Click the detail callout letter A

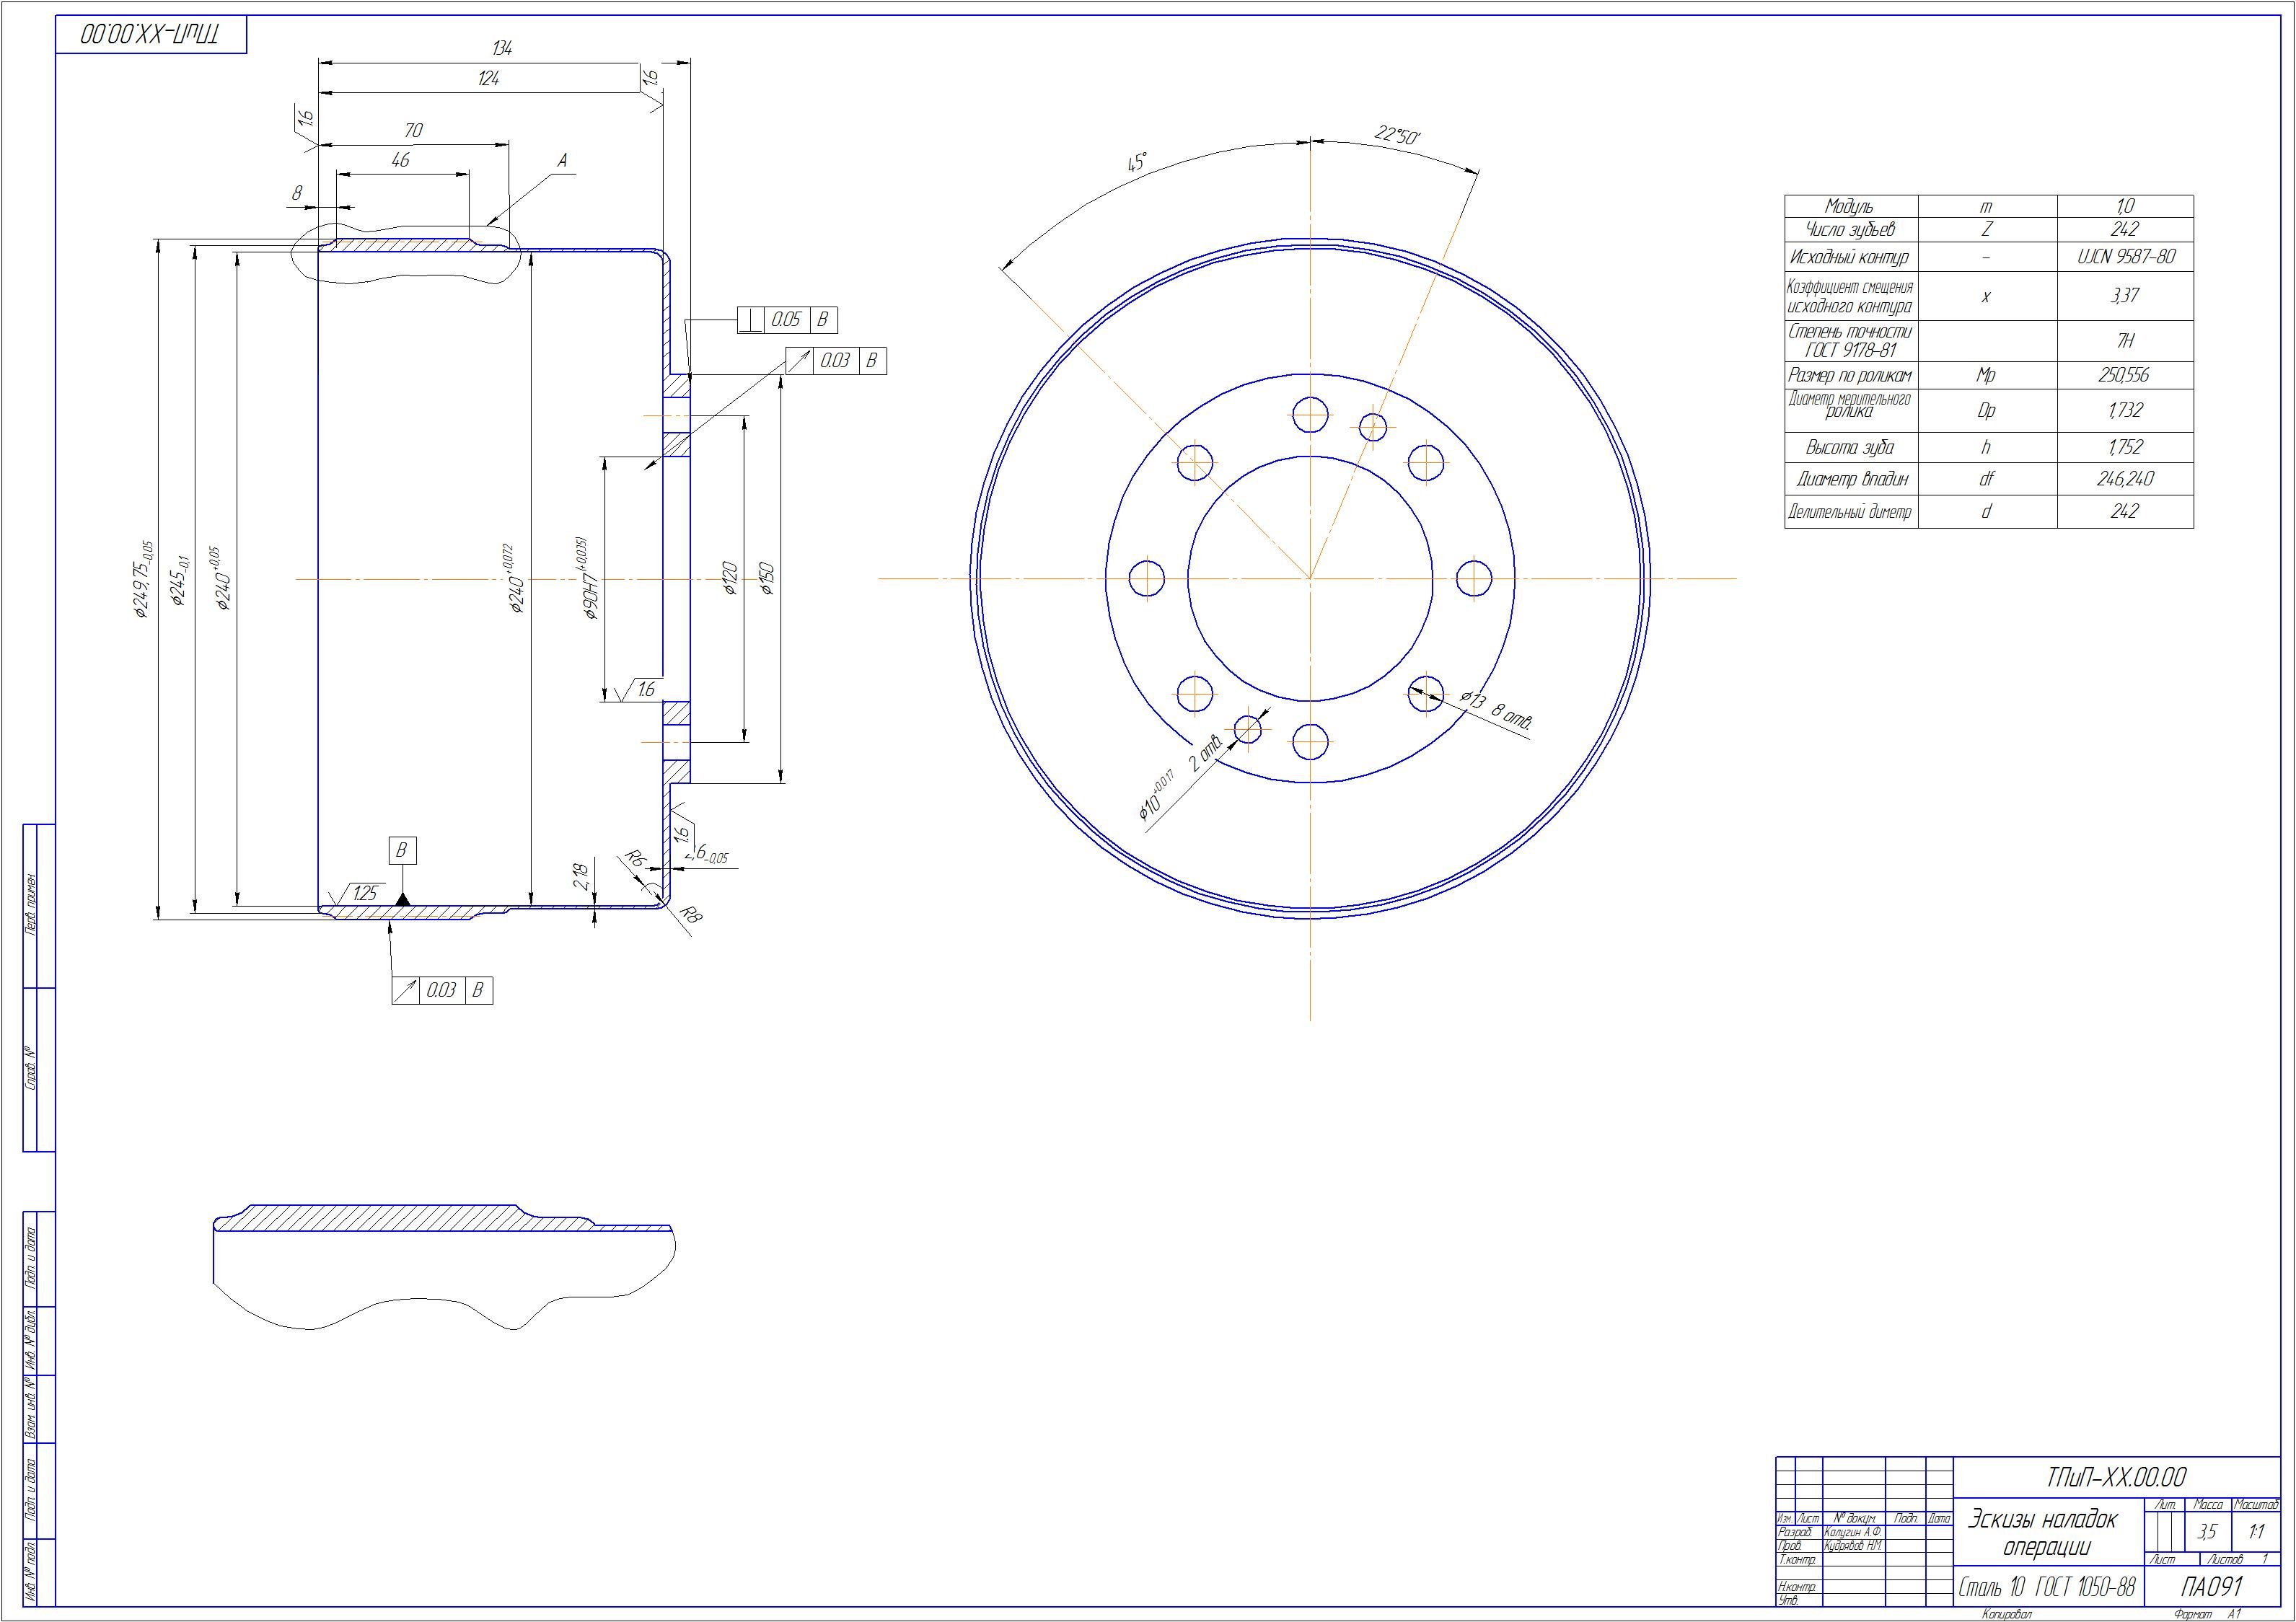click(x=562, y=160)
